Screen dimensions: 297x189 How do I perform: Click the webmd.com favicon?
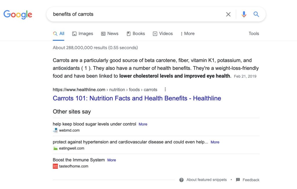pyautogui.click(x=55, y=131)
